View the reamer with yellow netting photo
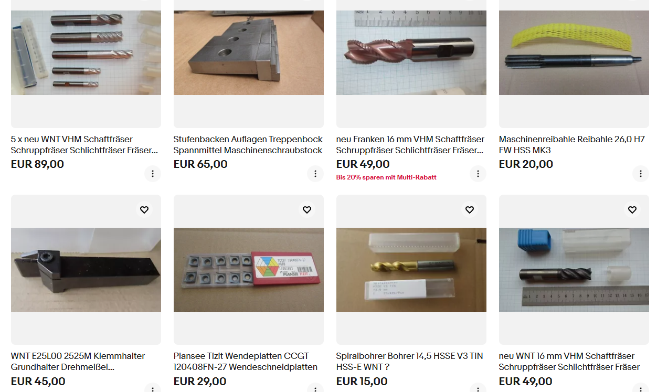Image resolution: width=657 pixels, height=392 pixels. 574,53
